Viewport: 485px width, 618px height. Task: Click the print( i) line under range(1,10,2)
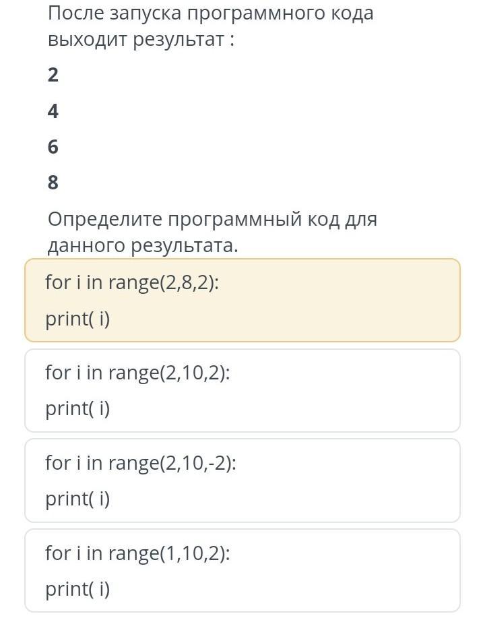tap(77, 589)
